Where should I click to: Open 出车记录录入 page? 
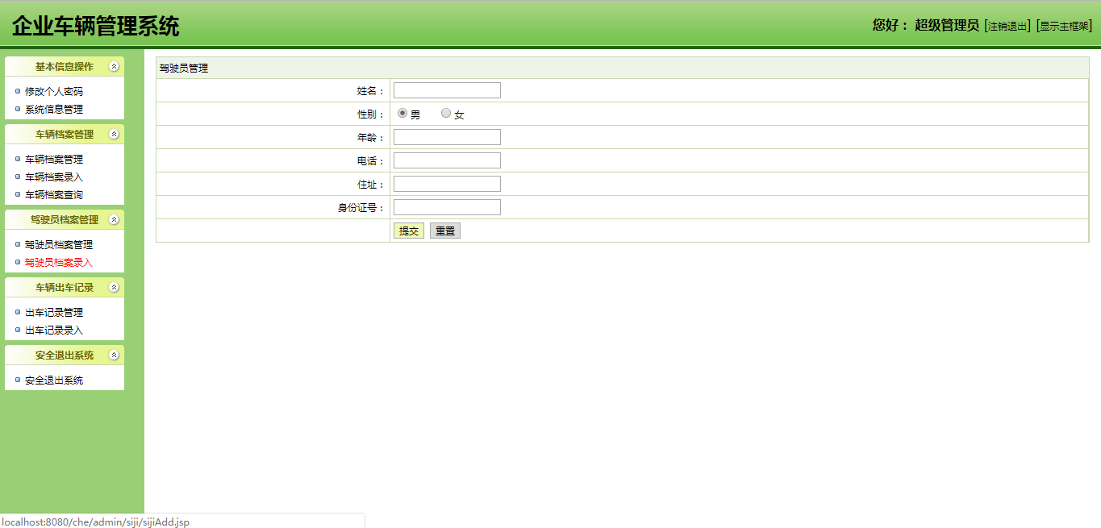tap(54, 331)
